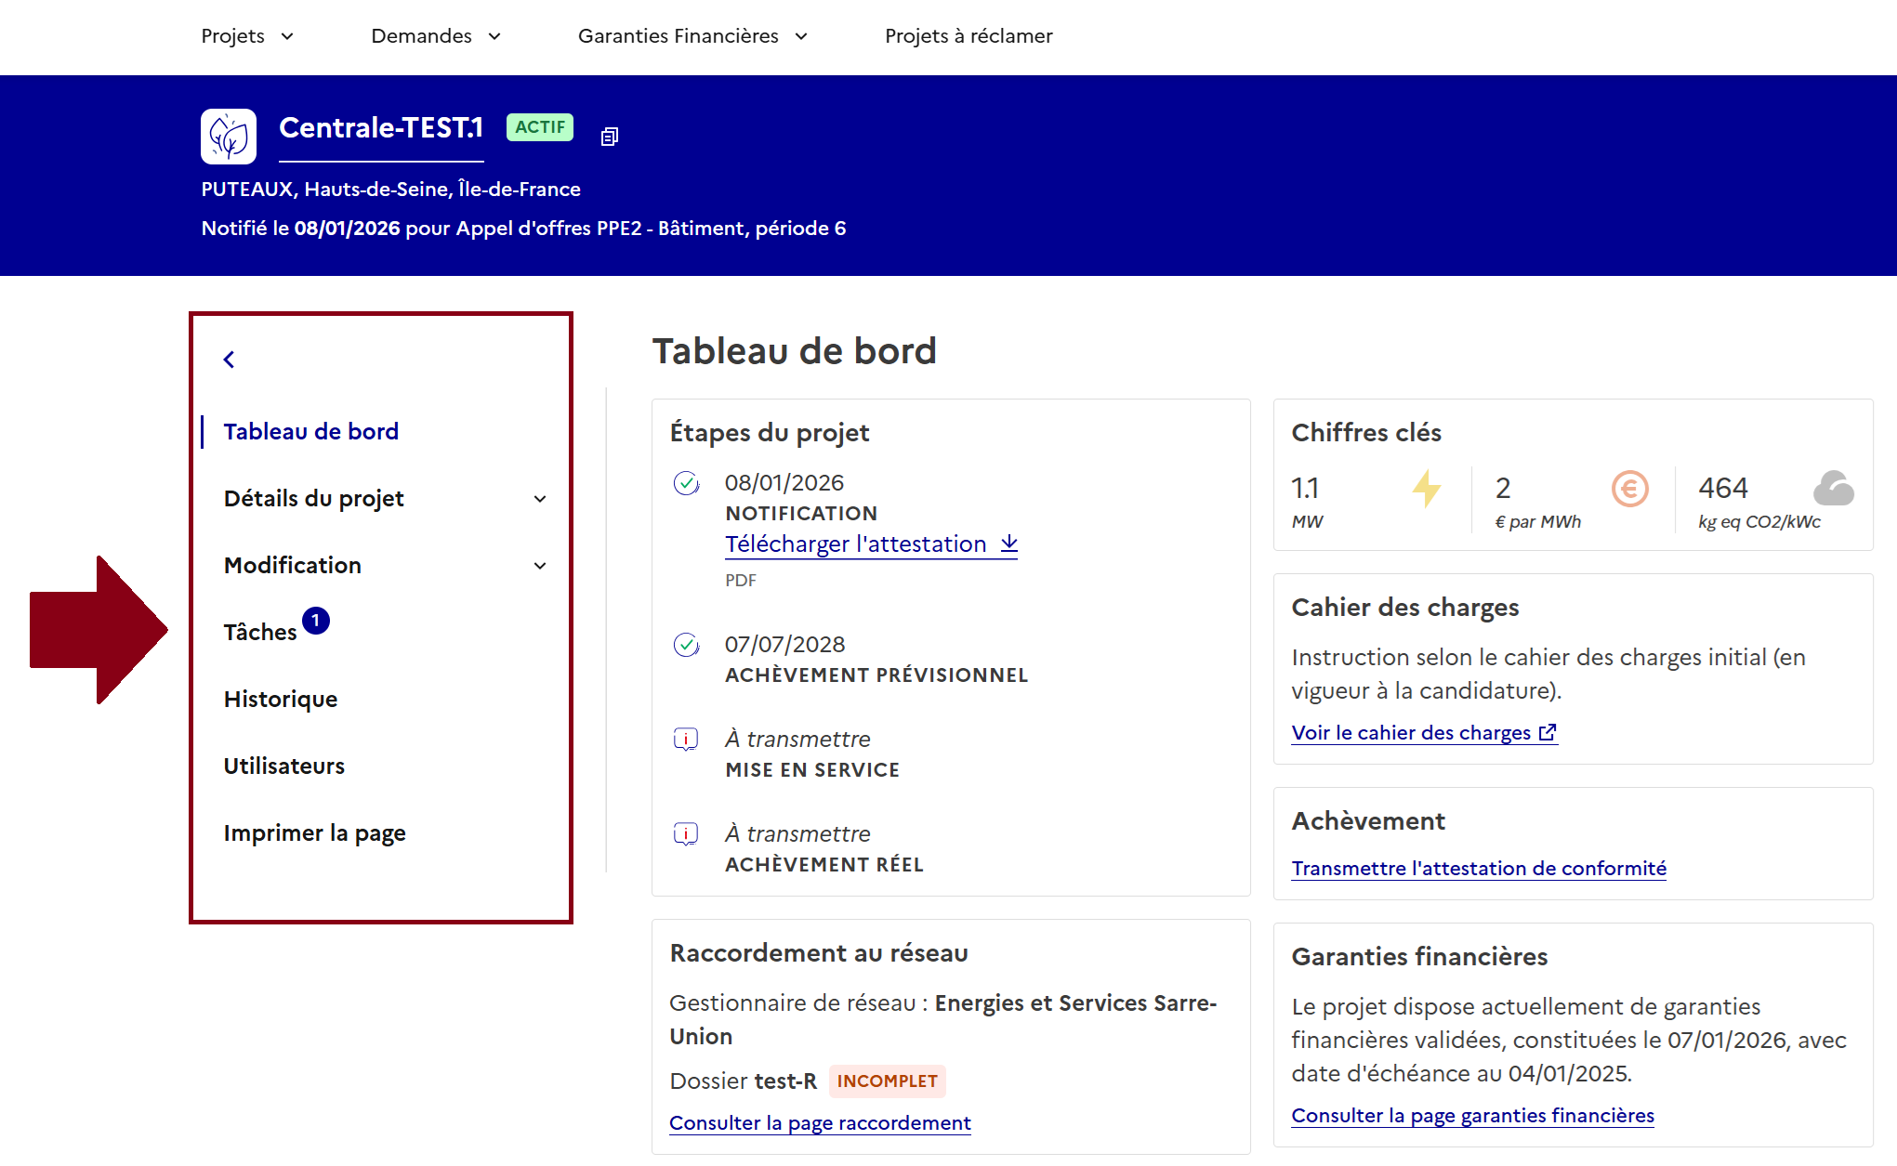Click the ACTIF status badge
Screen dimensions: 1897x1166
coord(540,127)
